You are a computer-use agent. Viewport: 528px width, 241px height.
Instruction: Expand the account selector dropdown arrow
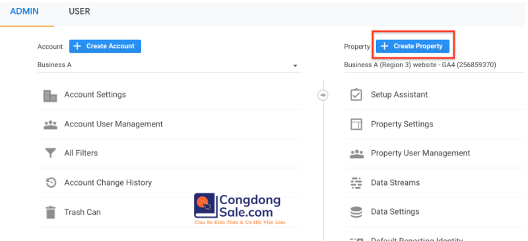295,66
